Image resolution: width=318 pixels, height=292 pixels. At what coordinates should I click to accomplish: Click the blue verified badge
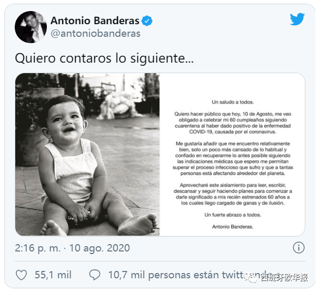click(x=147, y=21)
